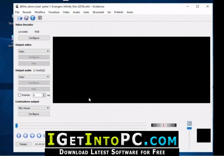Click the Tempo button

[24, 144]
